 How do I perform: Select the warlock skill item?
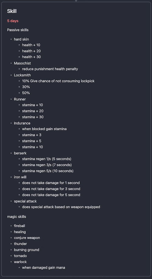point(20,262)
